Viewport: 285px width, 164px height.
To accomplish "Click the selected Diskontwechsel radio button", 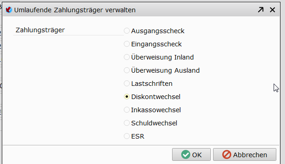I will pyautogui.click(x=127, y=97).
